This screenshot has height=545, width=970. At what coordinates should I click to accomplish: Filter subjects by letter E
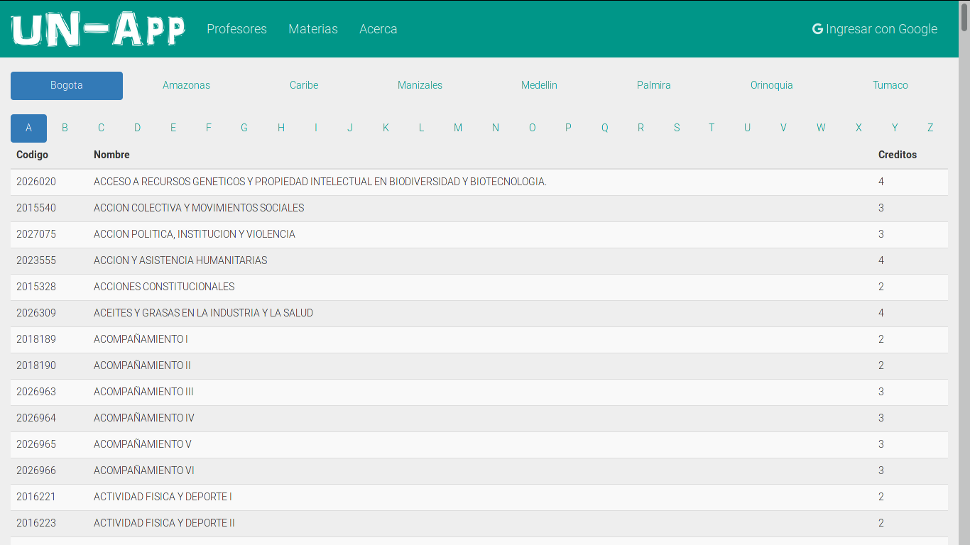[173, 128]
